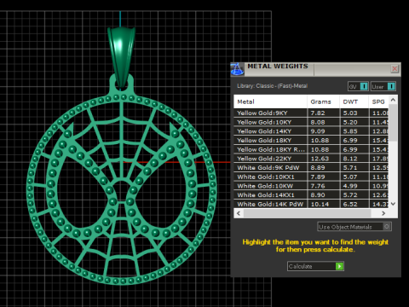This screenshot has height=307, width=409.
Task: Click the scroll down arrow of the metal list
Action: [x=393, y=204]
